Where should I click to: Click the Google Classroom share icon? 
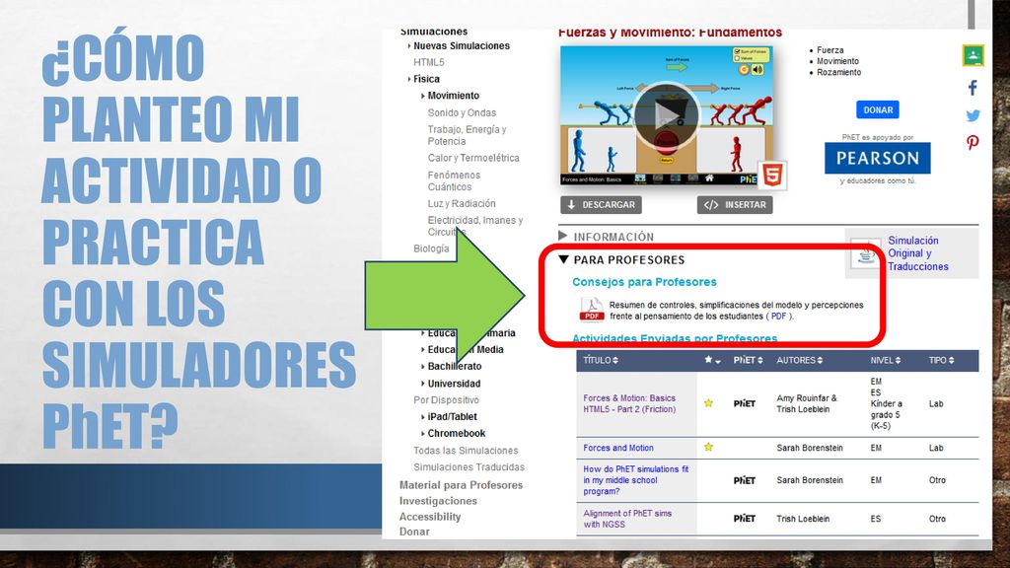pyautogui.click(x=973, y=55)
